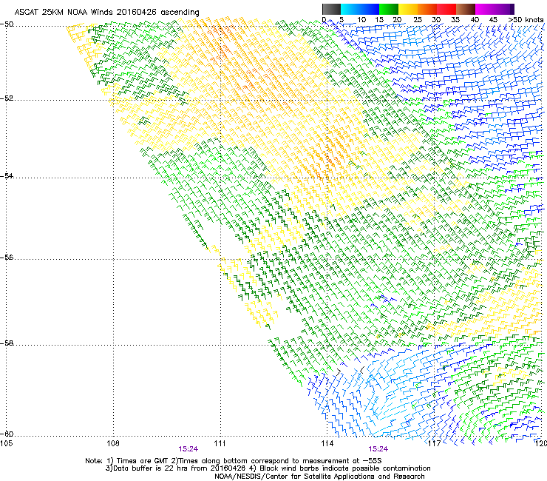Click the yellow 20-25 knots legend segment

tap(408, 9)
